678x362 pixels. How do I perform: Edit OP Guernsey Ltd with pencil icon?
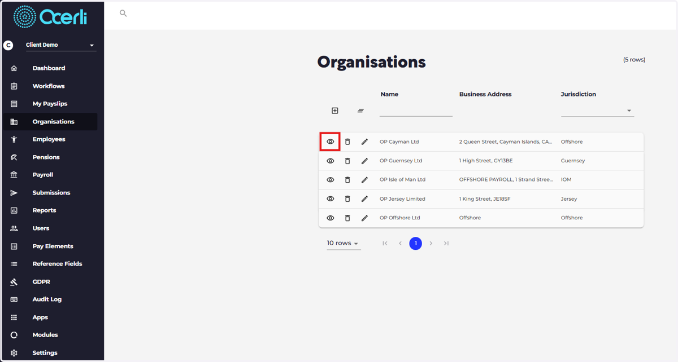click(364, 161)
